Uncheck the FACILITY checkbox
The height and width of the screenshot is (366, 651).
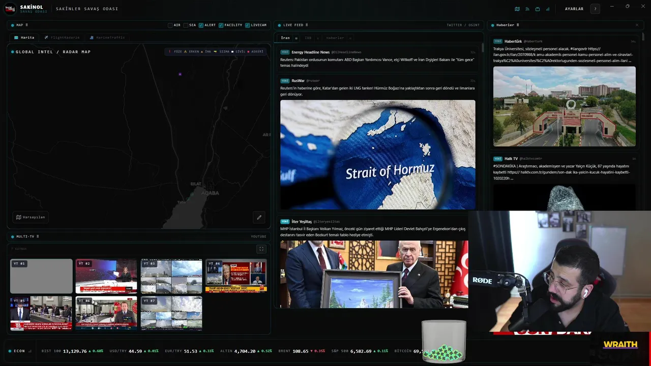pos(221,25)
